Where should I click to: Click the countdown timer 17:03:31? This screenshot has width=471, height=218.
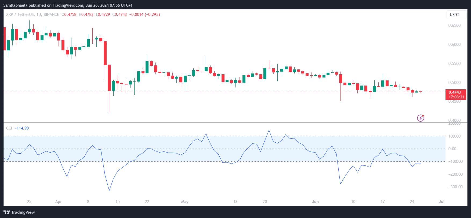tap(456, 97)
